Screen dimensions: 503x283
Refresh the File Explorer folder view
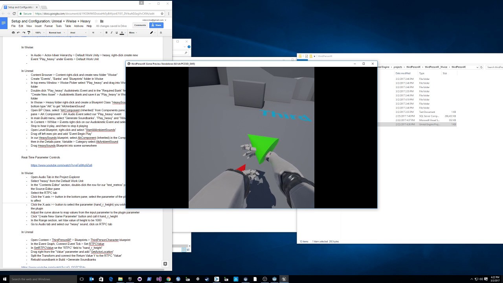coord(481,67)
